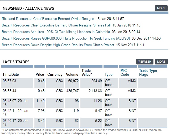Select the 03 Jan 2018 09:14 timestamp

(x=126, y=32)
